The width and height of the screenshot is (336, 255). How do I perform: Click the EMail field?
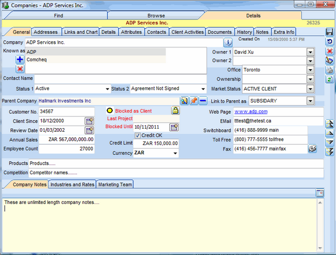pos(278,121)
